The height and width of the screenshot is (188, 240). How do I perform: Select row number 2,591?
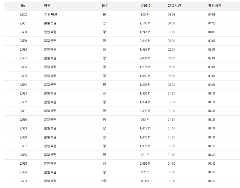(x=23, y=111)
